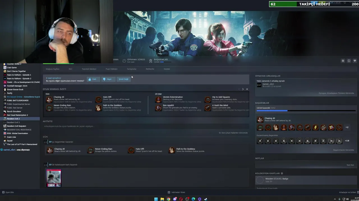359x201 pixels.
Task: Click the achievements badge icon in header
Action: pos(151,61)
